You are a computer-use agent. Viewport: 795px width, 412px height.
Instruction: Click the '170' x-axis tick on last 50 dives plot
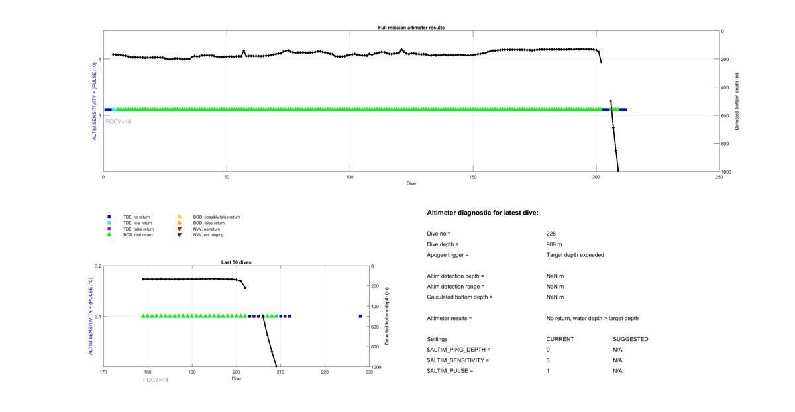104,372
